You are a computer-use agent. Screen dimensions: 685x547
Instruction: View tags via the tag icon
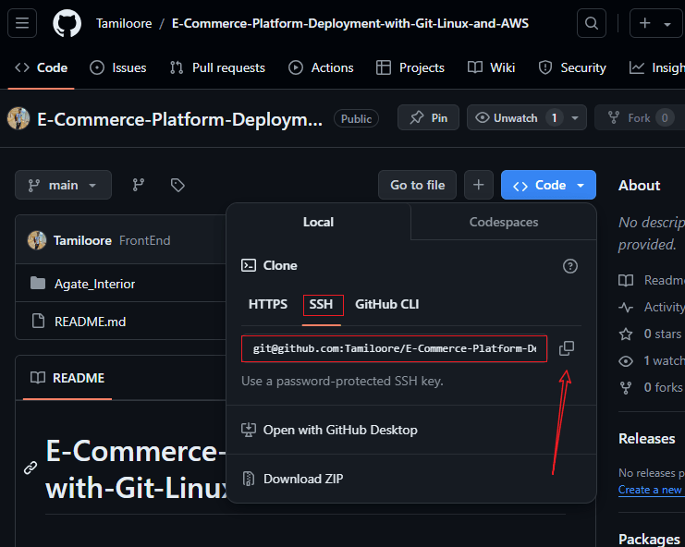click(x=177, y=185)
